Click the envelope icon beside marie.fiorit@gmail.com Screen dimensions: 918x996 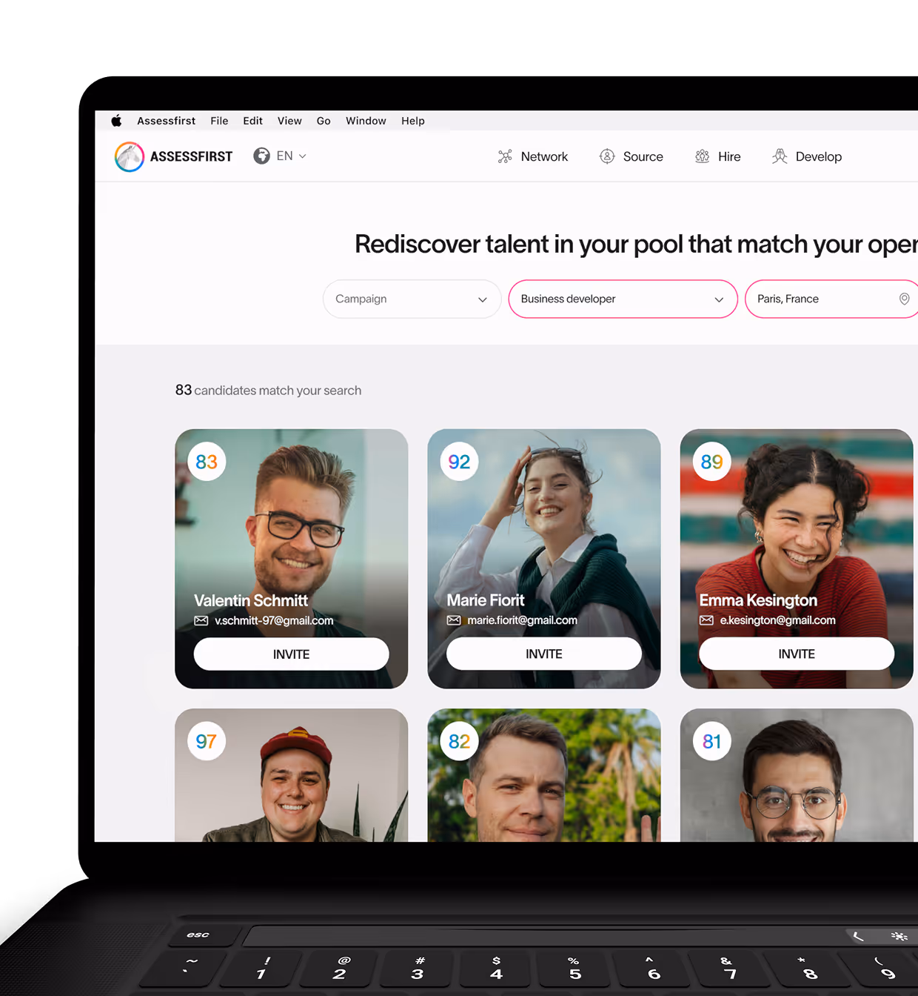tap(454, 620)
